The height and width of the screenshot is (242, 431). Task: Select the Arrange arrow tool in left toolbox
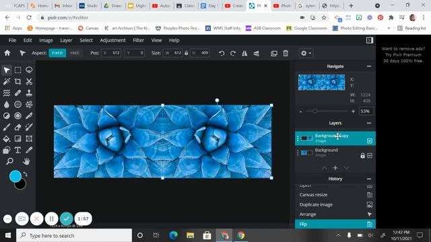(7, 70)
